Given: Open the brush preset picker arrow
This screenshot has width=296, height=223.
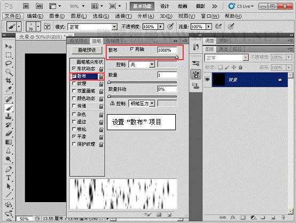Looking at the screenshot, I should coord(38,26).
